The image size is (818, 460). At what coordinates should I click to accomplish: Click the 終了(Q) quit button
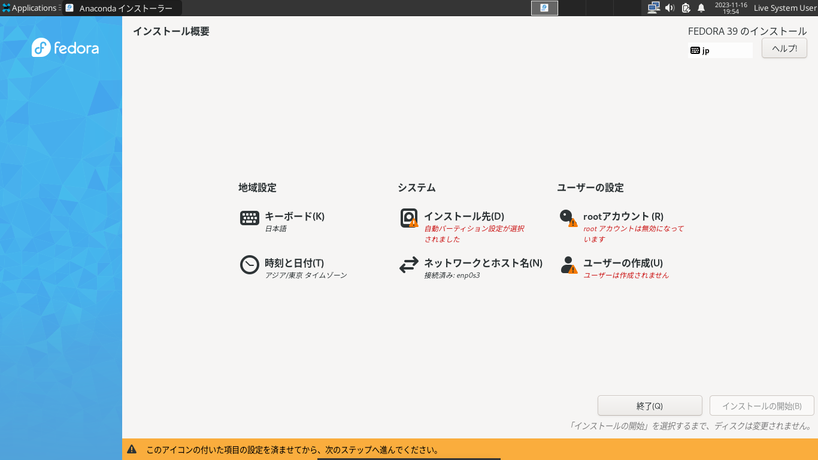tap(650, 405)
